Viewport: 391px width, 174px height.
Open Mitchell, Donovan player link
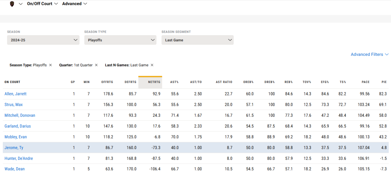[20, 115]
